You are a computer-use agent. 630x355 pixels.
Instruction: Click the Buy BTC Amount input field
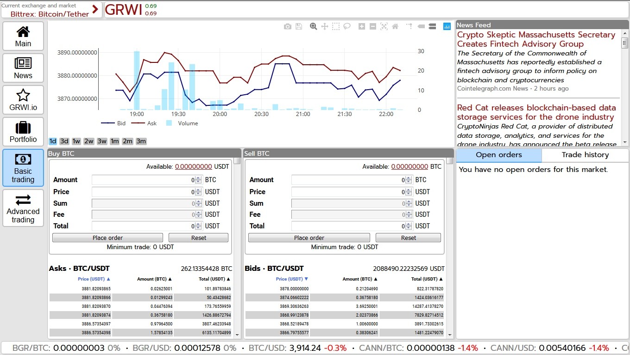[143, 180]
